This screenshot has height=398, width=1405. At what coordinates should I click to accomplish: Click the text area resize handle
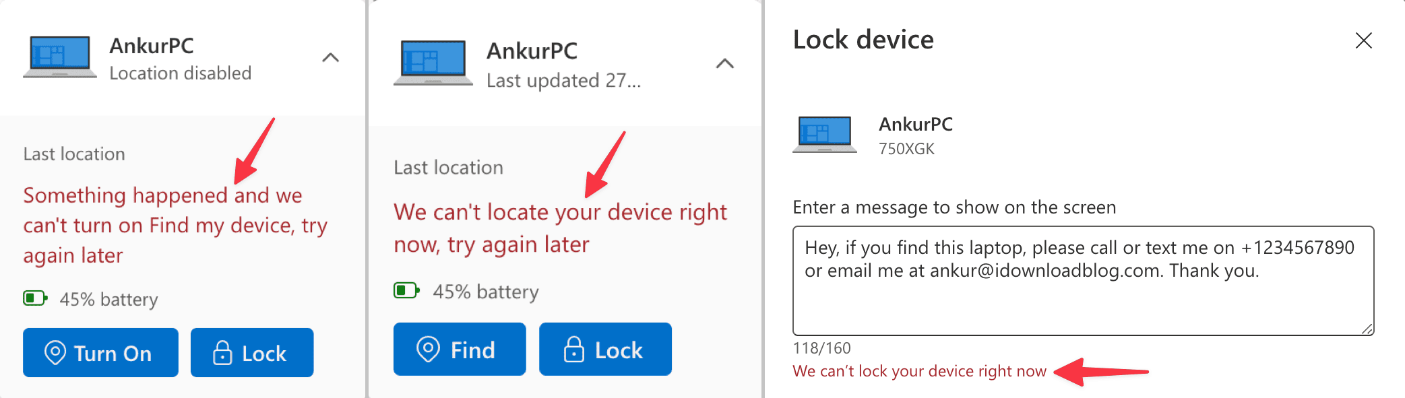(1367, 327)
